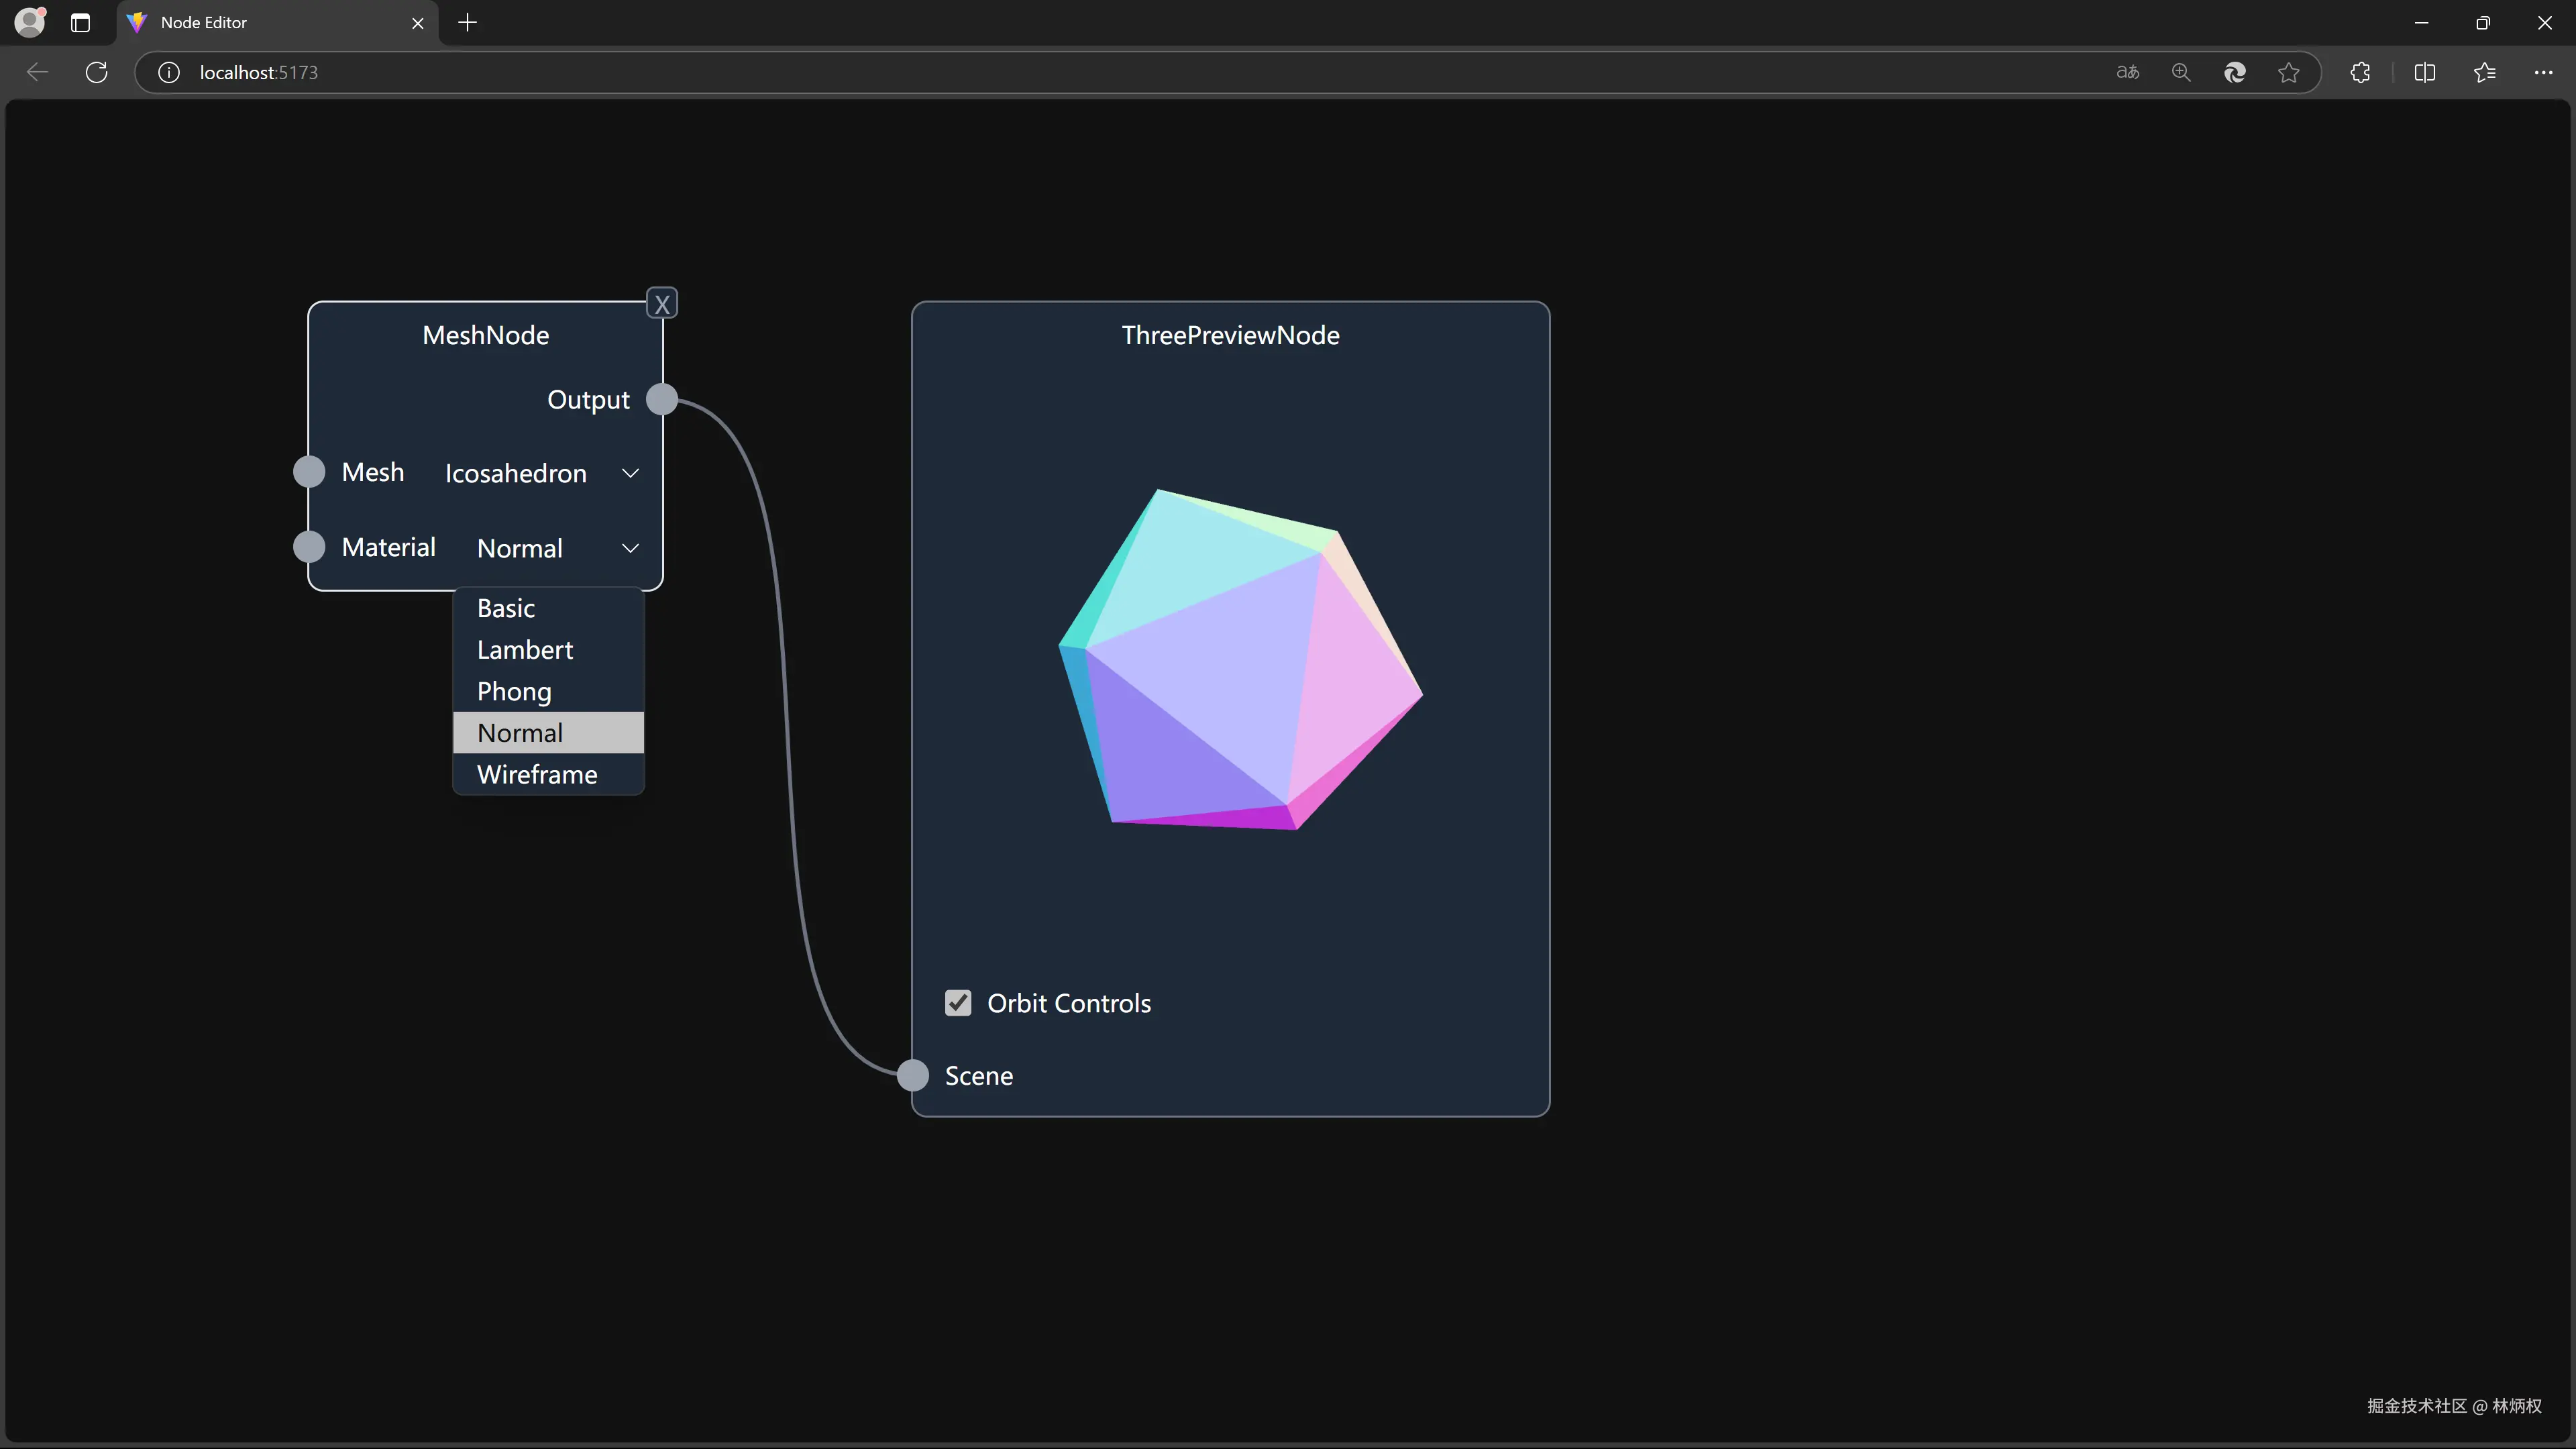Click the Material input socket

(x=309, y=547)
